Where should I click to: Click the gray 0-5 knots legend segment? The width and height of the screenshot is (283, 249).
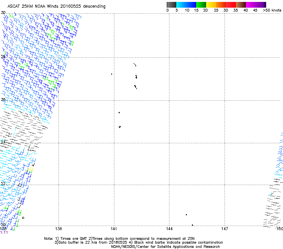pos(171,5)
